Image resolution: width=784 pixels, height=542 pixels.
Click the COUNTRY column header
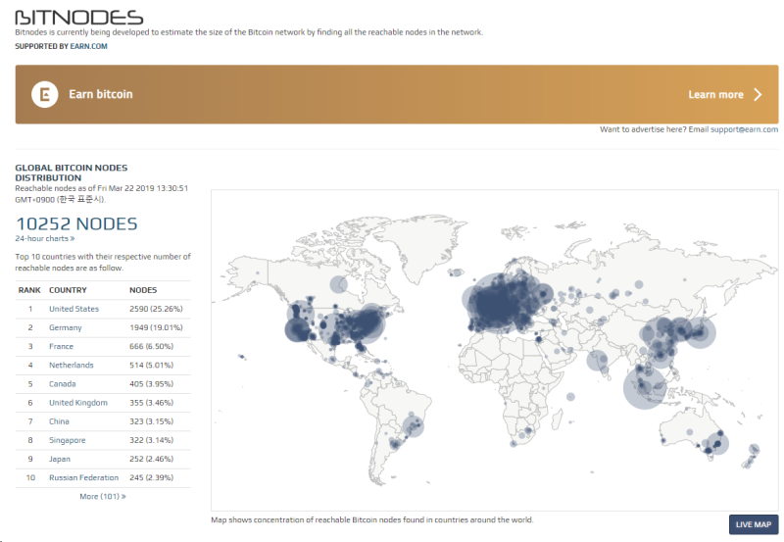pos(68,290)
